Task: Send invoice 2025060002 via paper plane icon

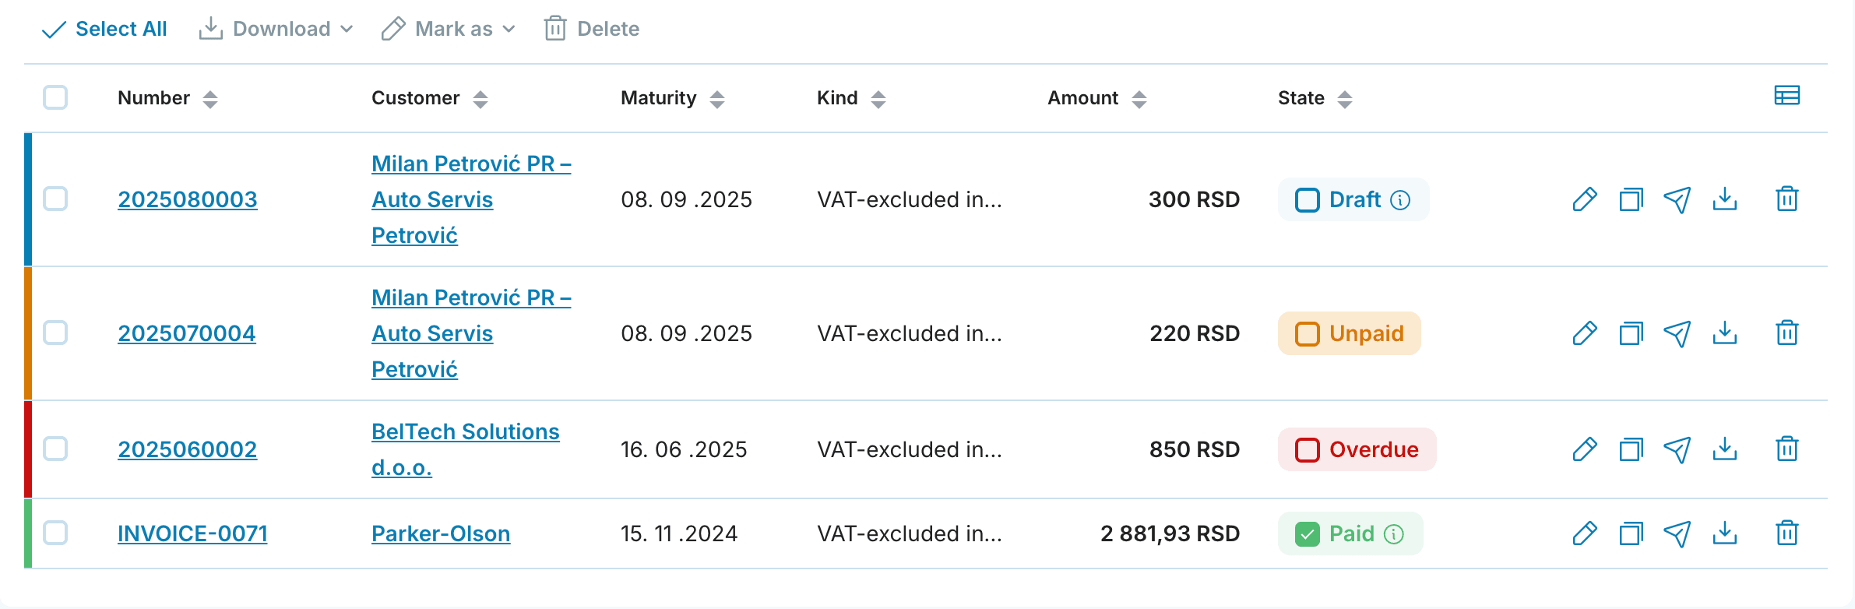Action: (1677, 449)
